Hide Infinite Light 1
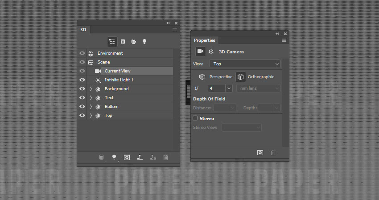 [82, 80]
